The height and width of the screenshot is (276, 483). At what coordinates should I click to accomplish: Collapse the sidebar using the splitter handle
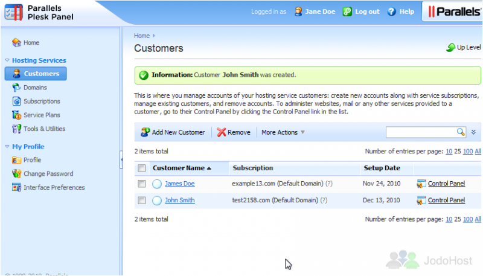121,159
